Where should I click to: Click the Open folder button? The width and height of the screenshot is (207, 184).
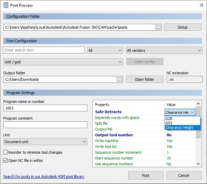pyautogui.click(x=144, y=79)
